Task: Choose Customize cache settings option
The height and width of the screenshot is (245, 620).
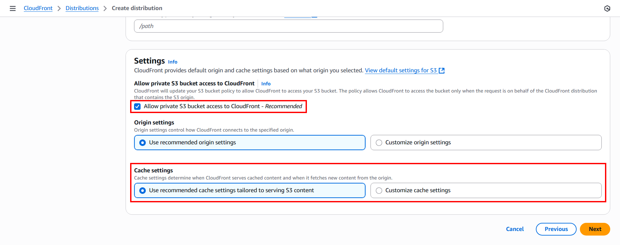Action: (x=379, y=191)
